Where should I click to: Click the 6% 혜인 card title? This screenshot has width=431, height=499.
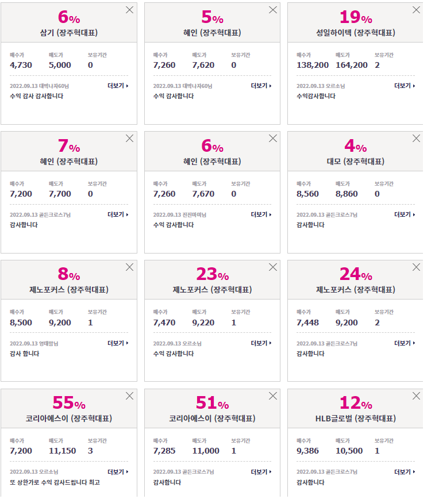coord(212,162)
